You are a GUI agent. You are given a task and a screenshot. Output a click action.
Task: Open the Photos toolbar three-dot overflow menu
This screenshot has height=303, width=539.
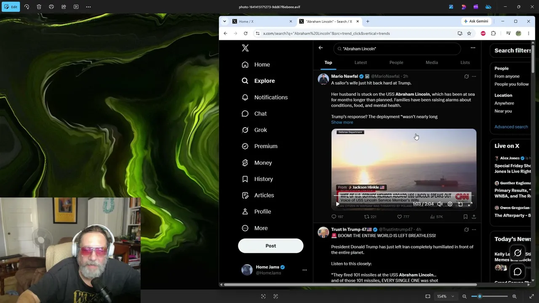tap(88, 7)
